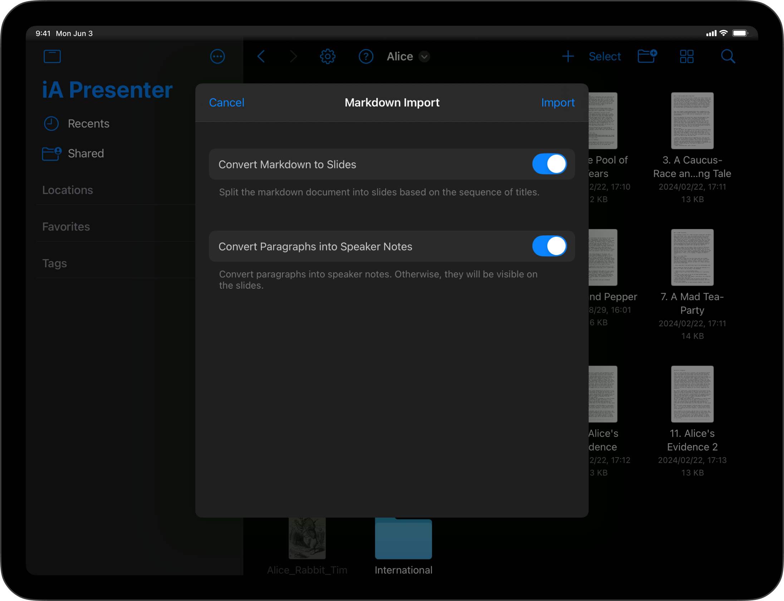784x601 pixels.
Task: Toggle Convert Paragraphs into Speaker Notes switch
Action: pyautogui.click(x=549, y=246)
